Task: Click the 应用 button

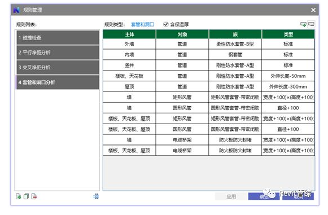Action: point(231,196)
